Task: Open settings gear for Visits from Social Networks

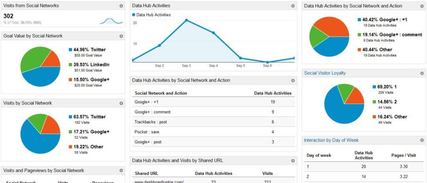Action: (x=121, y=6)
